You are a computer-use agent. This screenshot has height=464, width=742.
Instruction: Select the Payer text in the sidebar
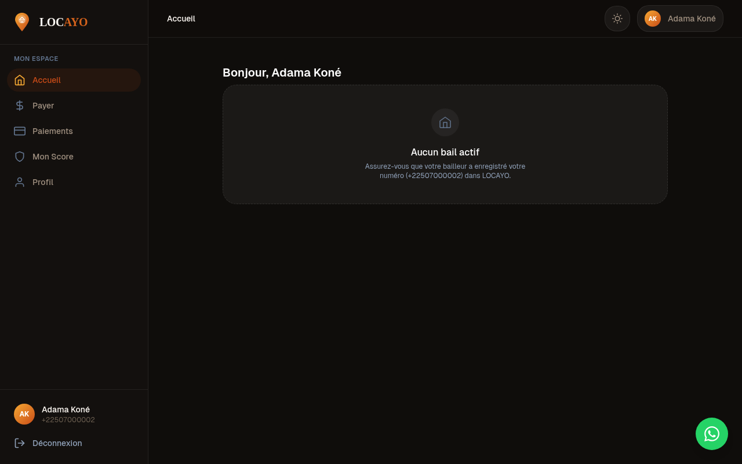(43, 106)
